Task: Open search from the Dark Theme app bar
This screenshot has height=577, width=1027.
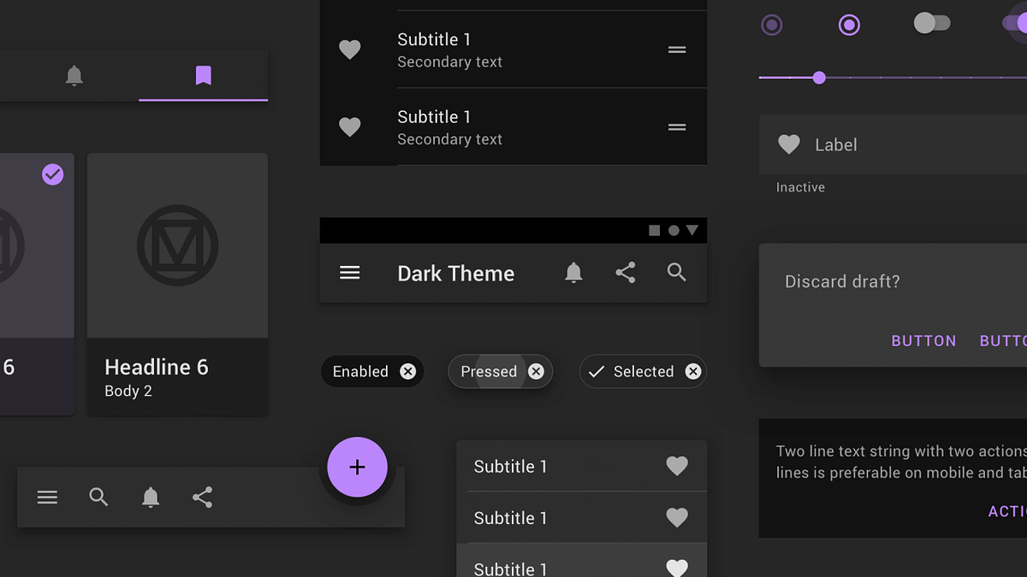Action: tap(676, 272)
